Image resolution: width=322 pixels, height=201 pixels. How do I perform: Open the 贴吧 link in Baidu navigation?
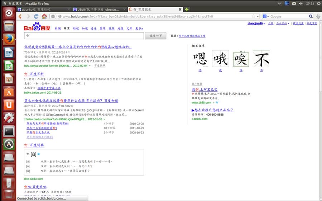[x=76, y=29]
